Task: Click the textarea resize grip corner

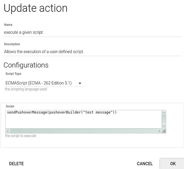Action: (x=164, y=131)
